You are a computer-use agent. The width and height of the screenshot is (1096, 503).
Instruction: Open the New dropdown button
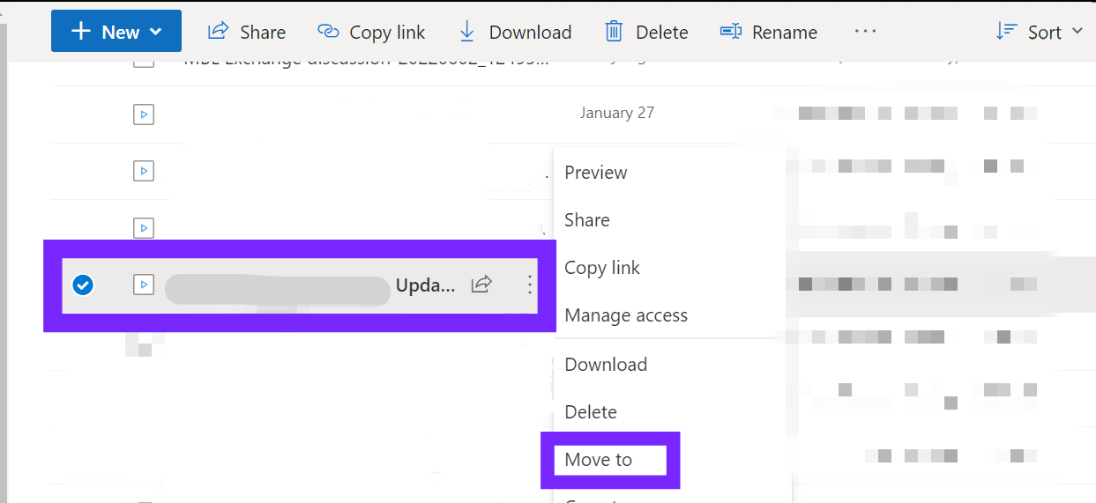116,32
